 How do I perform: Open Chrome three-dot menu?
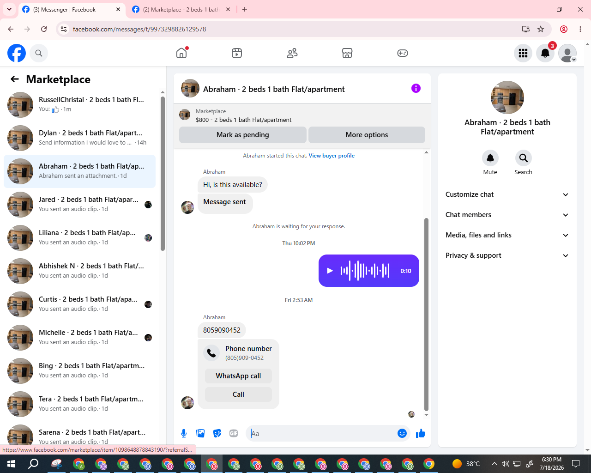(580, 29)
